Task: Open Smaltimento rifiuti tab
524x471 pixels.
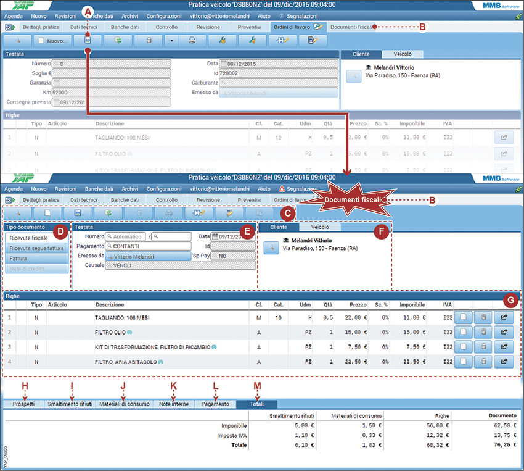Action: [70, 404]
